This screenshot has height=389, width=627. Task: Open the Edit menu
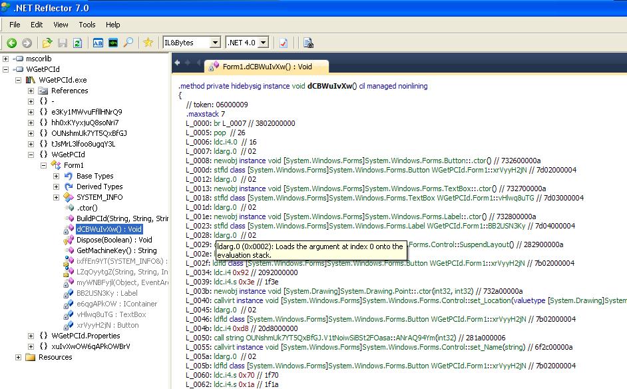[37, 25]
